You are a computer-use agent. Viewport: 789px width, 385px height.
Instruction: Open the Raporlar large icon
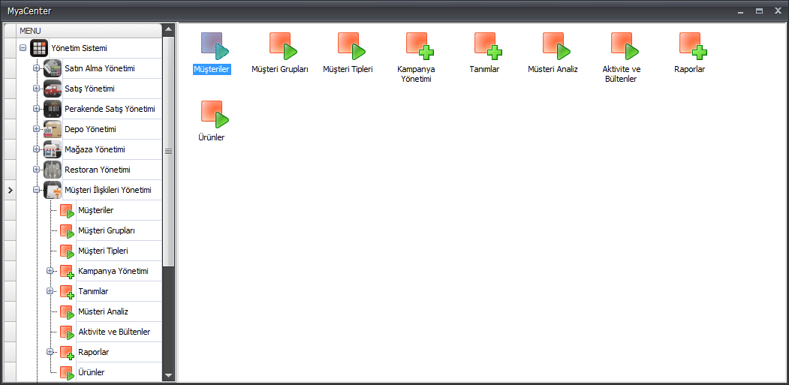(688, 47)
